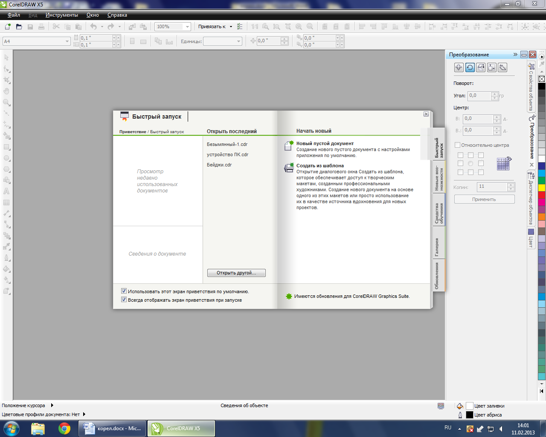Click the Open folder toolbar icon
This screenshot has height=437, width=546.
(x=19, y=26)
